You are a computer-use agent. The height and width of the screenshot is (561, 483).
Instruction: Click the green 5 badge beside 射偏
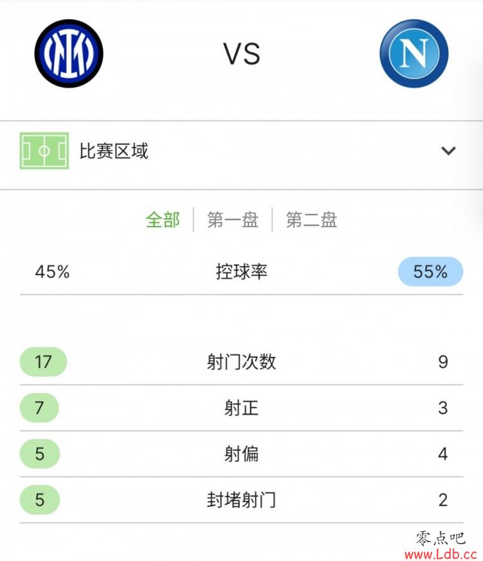pyautogui.click(x=39, y=453)
